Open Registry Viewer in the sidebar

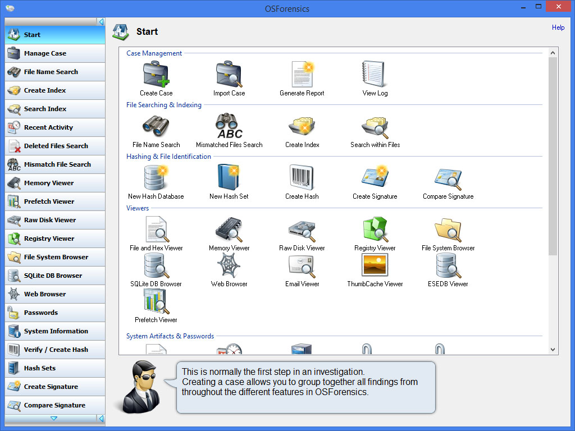pyautogui.click(x=55, y=238)
